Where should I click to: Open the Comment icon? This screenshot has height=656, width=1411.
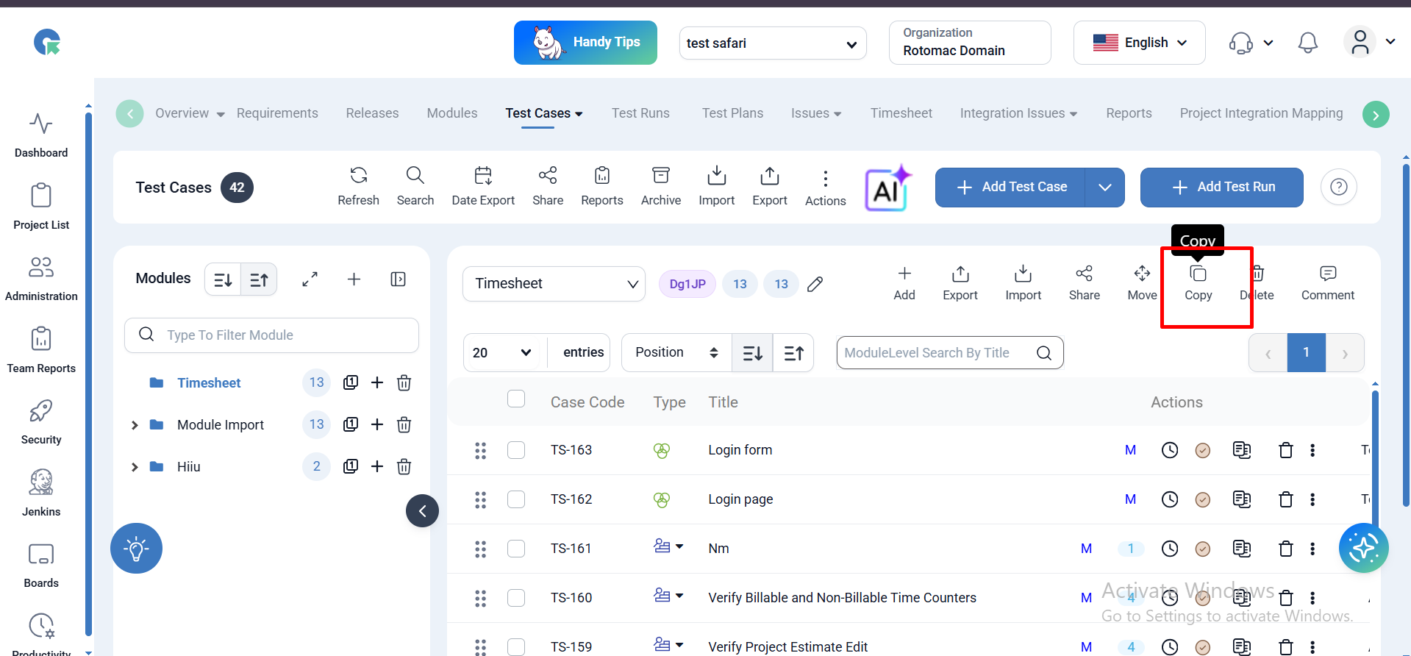pos(1327,274)
